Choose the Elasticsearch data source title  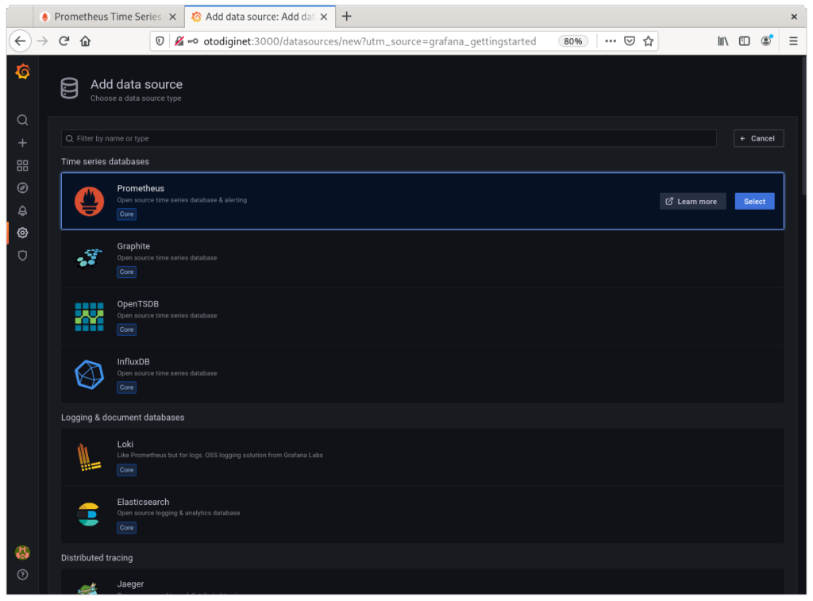[143, 502]
